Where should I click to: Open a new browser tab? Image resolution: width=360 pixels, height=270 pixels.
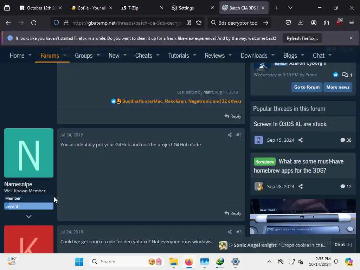click(276, 8)
